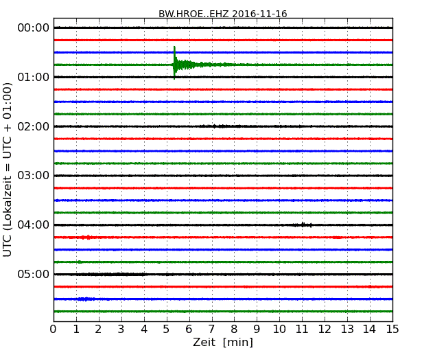Click the x-axis tick label 1
The image size is (446, 357).
[x=76, y=330]
